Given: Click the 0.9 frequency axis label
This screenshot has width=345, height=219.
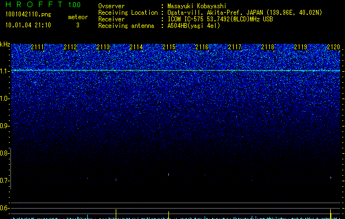Looking at the screenshot, I should coord(4,126).
